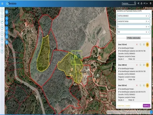
Task: Zoom to the 5126 m2 parcel
Action: (140, 44)
